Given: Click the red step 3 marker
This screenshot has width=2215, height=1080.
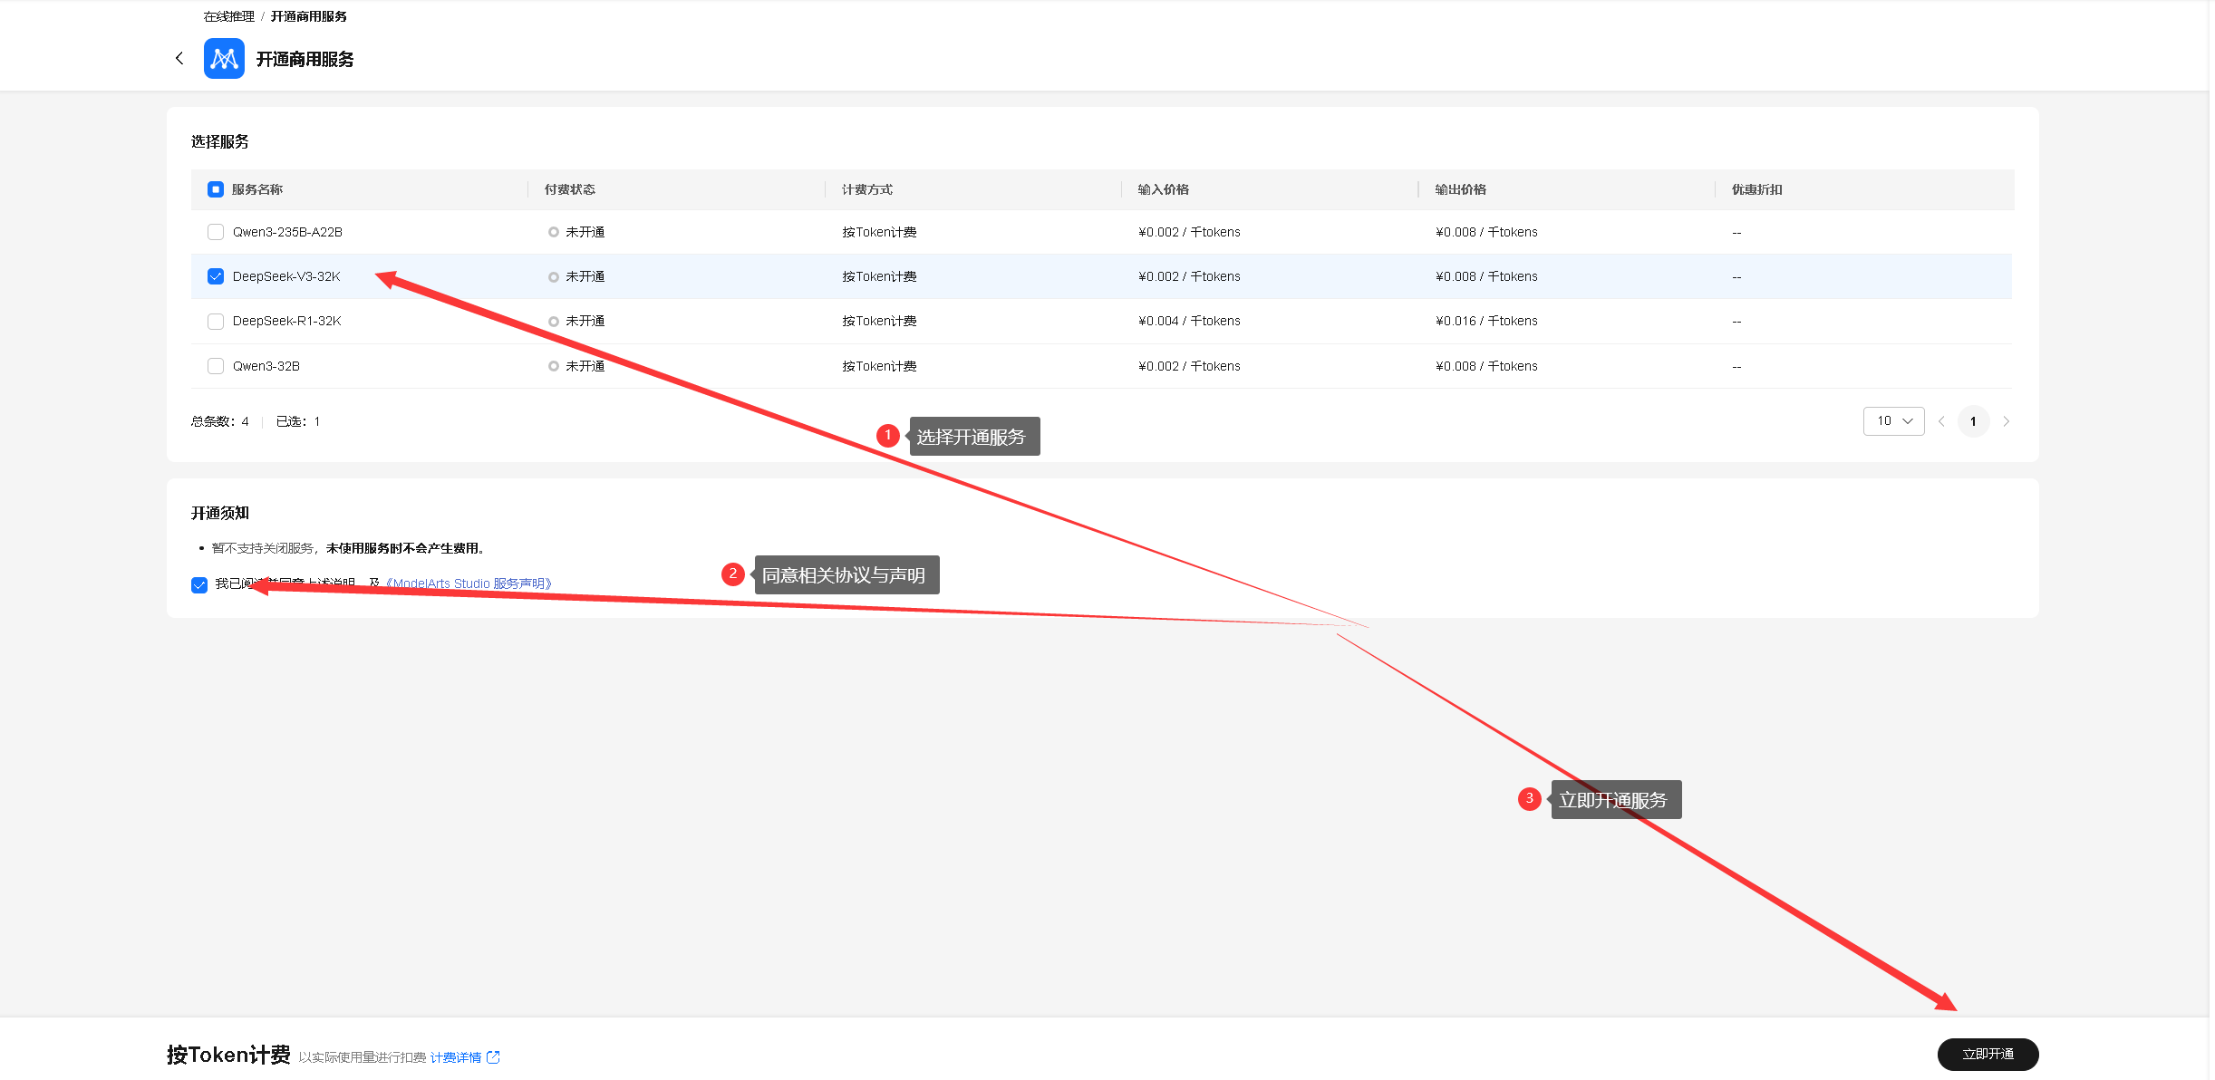Looking at the screenshot, I should pyautogui.click(x=1530, y=799).
